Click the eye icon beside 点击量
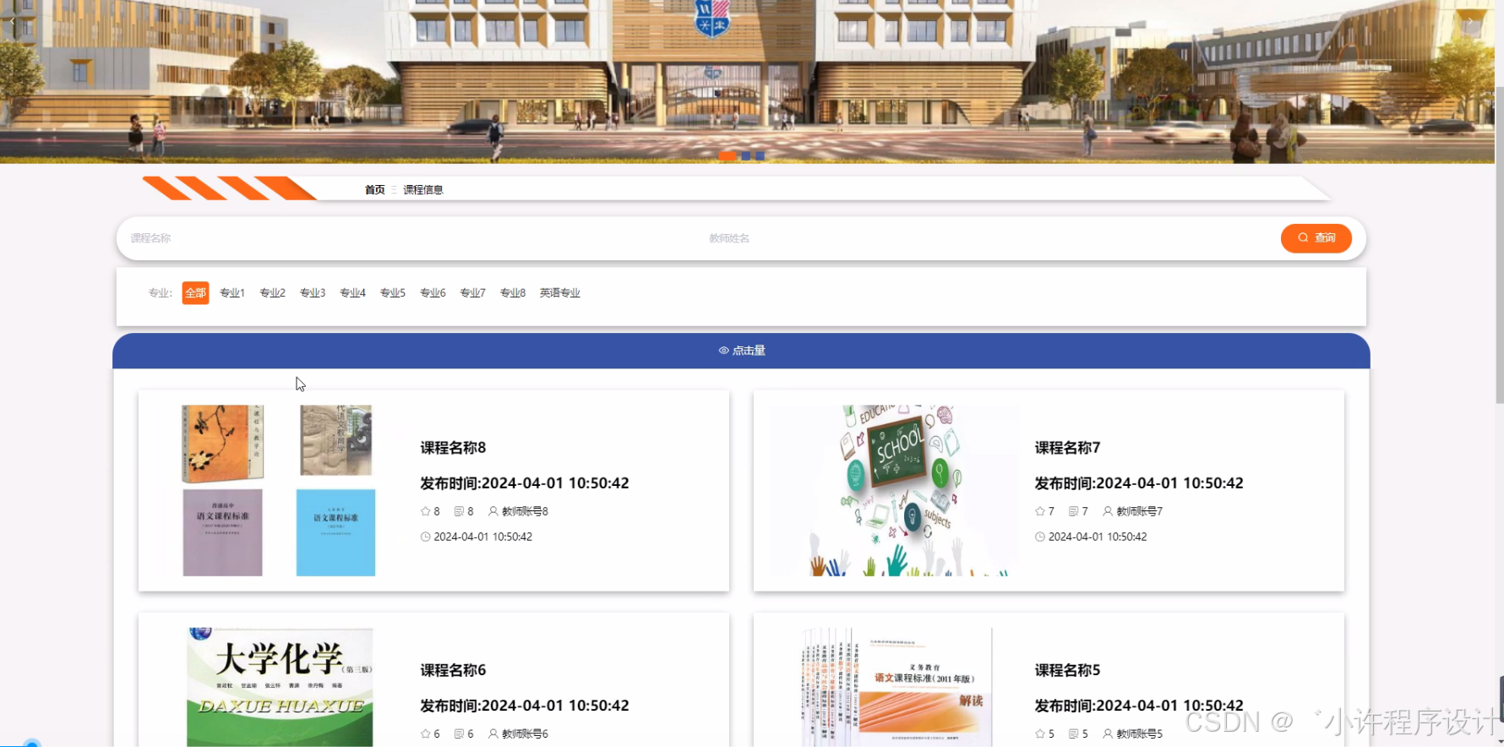The width and height of the screenshot is (1504, 747). (x=723, y=351)
